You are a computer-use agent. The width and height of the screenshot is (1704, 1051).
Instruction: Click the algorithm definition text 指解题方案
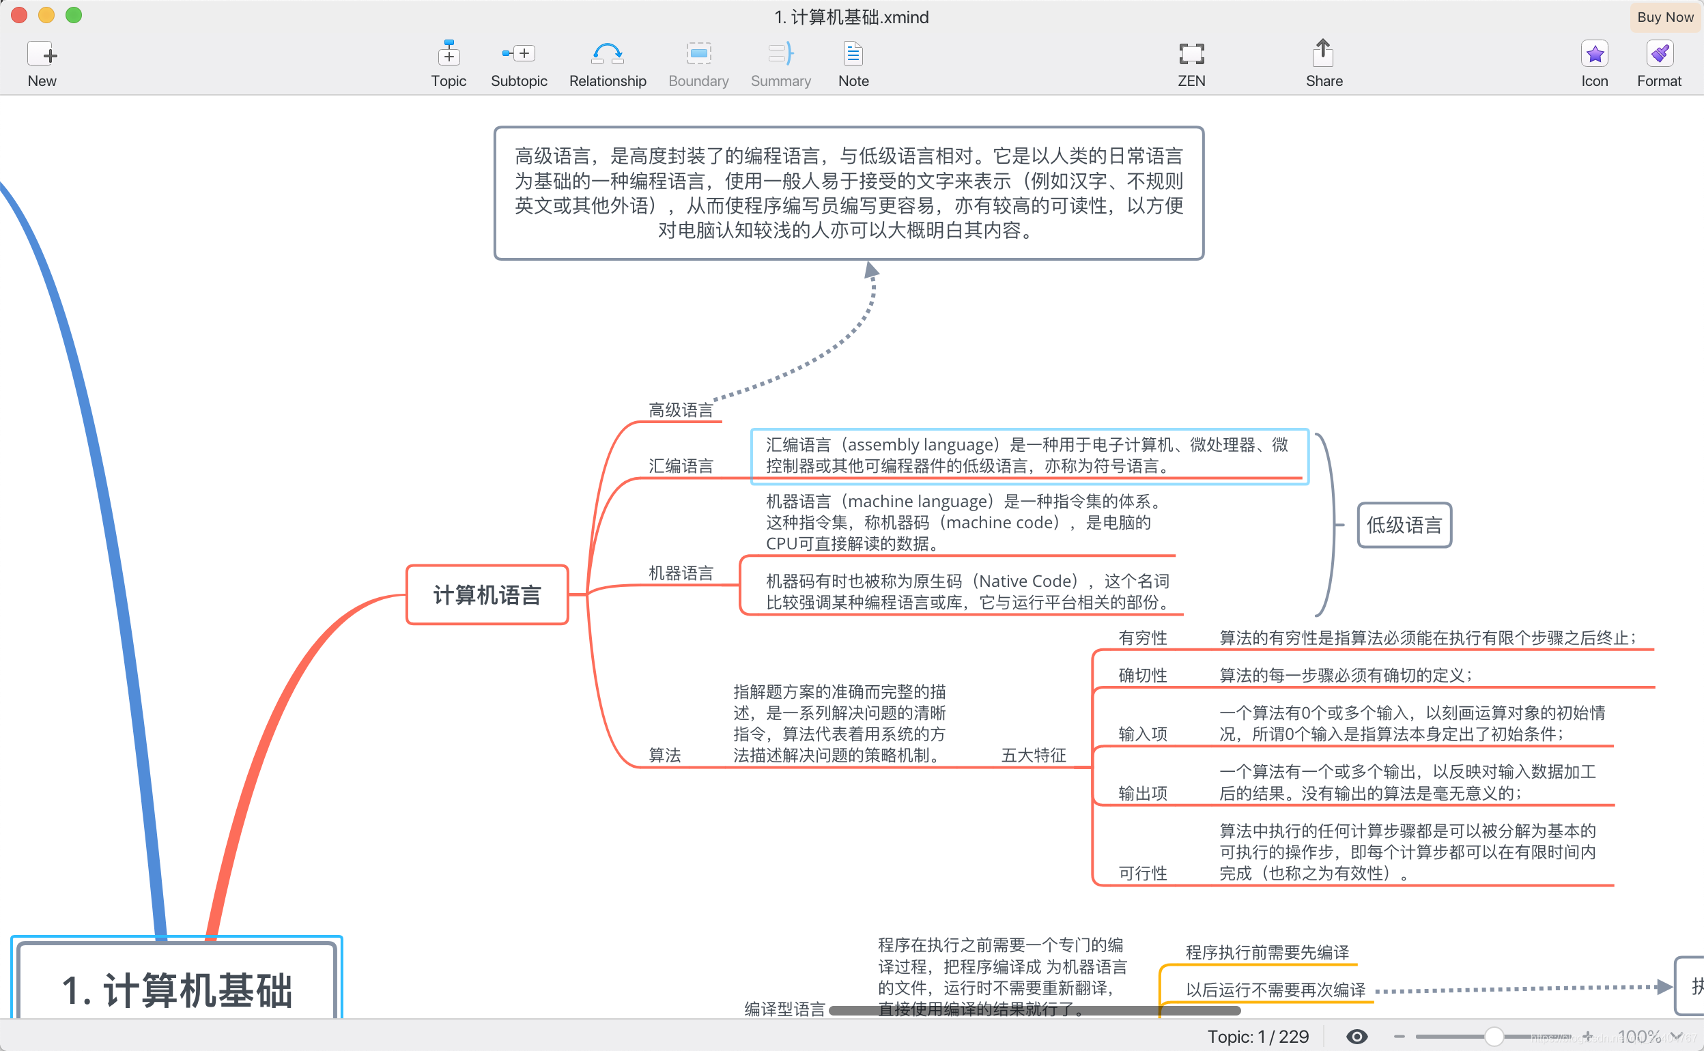tap(839, 723)
